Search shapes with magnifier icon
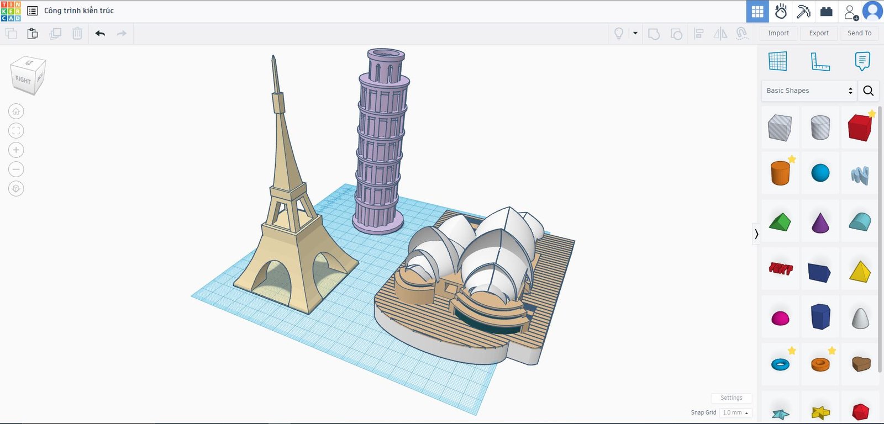 coord(869,91)
